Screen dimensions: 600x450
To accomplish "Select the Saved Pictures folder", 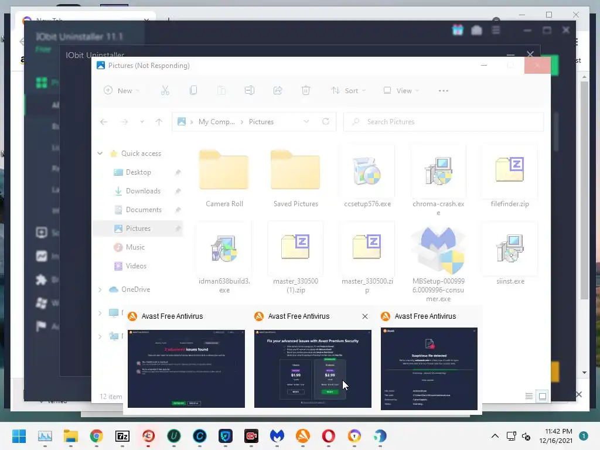I will tap(295, 169).
